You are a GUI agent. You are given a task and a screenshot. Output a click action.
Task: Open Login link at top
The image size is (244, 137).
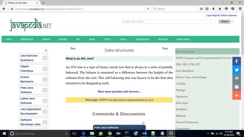pos(209,15)
